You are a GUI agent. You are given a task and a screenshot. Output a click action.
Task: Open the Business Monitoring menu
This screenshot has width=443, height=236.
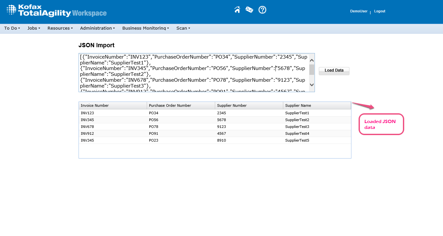(x=145, y=28)
